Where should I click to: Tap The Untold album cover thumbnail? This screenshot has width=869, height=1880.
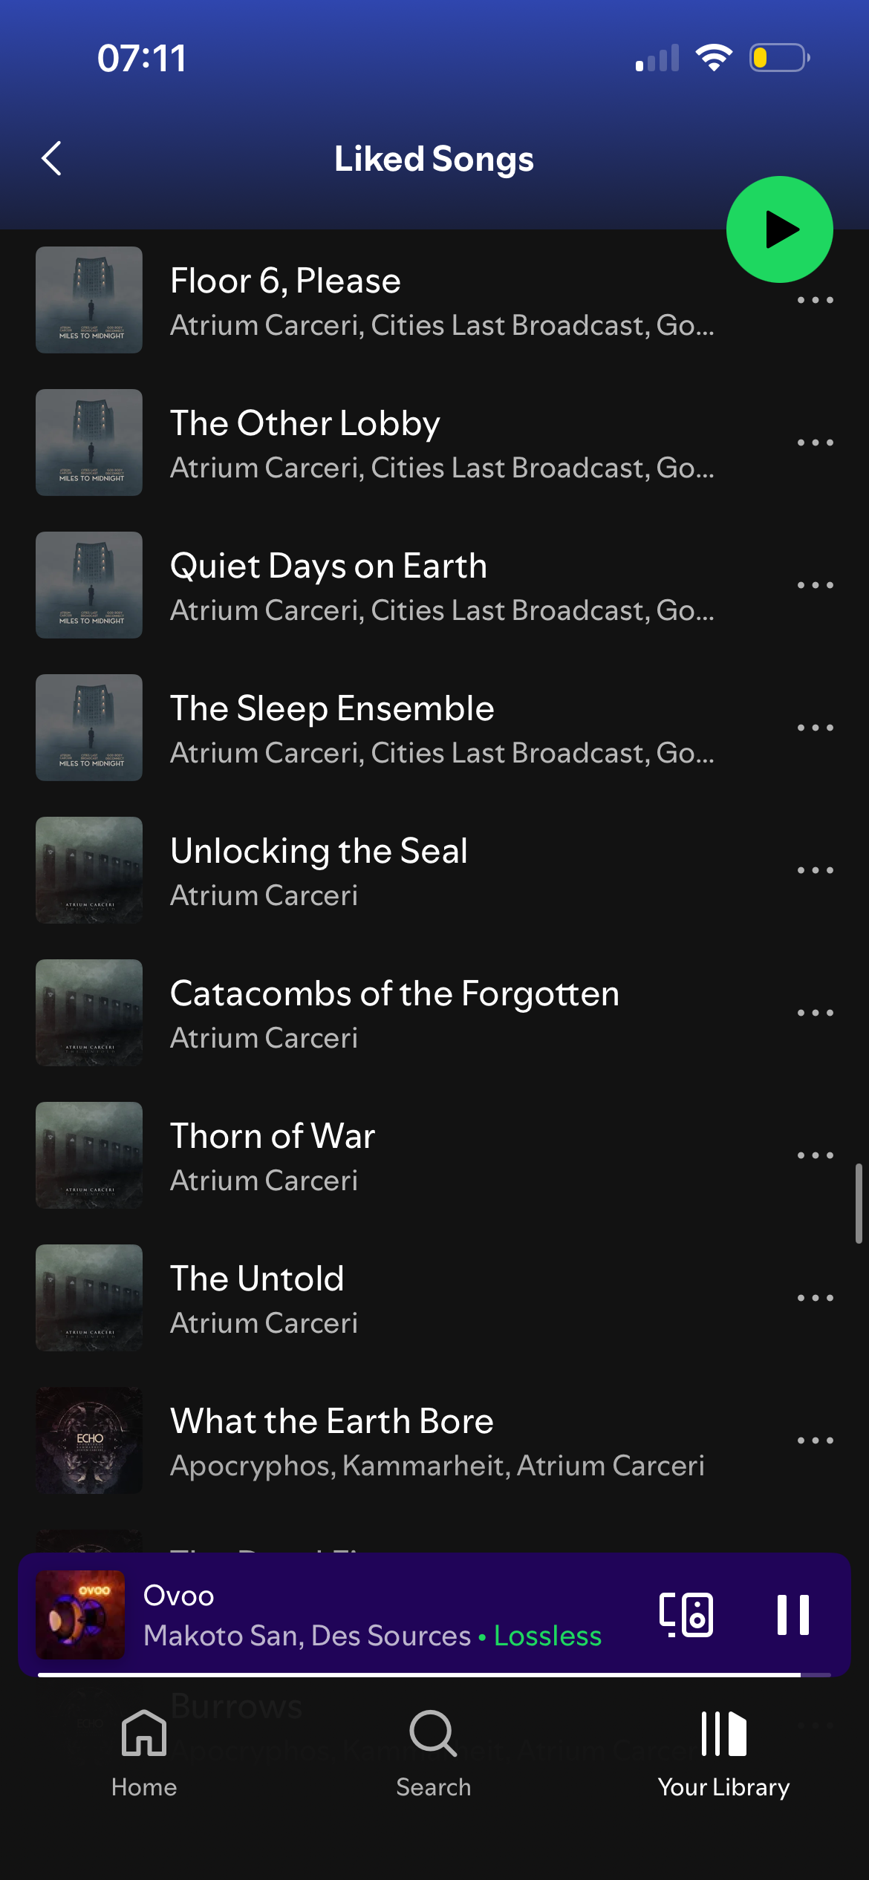pyautogui.click(x=89, y=1298)
